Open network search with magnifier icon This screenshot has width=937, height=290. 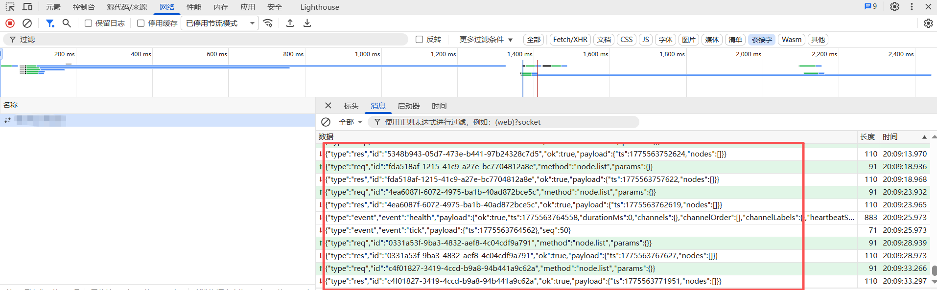pos(67,23)
